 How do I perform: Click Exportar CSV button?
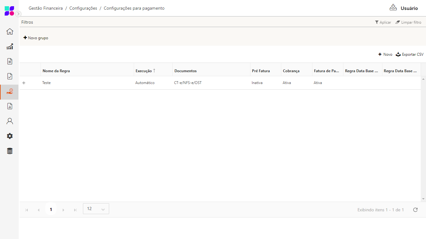coord(409,54)
